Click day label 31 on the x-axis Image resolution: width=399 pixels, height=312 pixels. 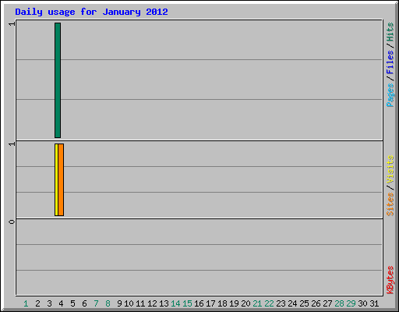click(x=374, y=303)
